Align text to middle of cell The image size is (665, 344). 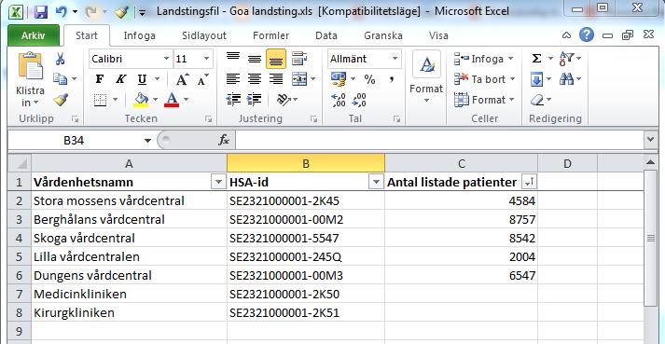click(255, 59)
